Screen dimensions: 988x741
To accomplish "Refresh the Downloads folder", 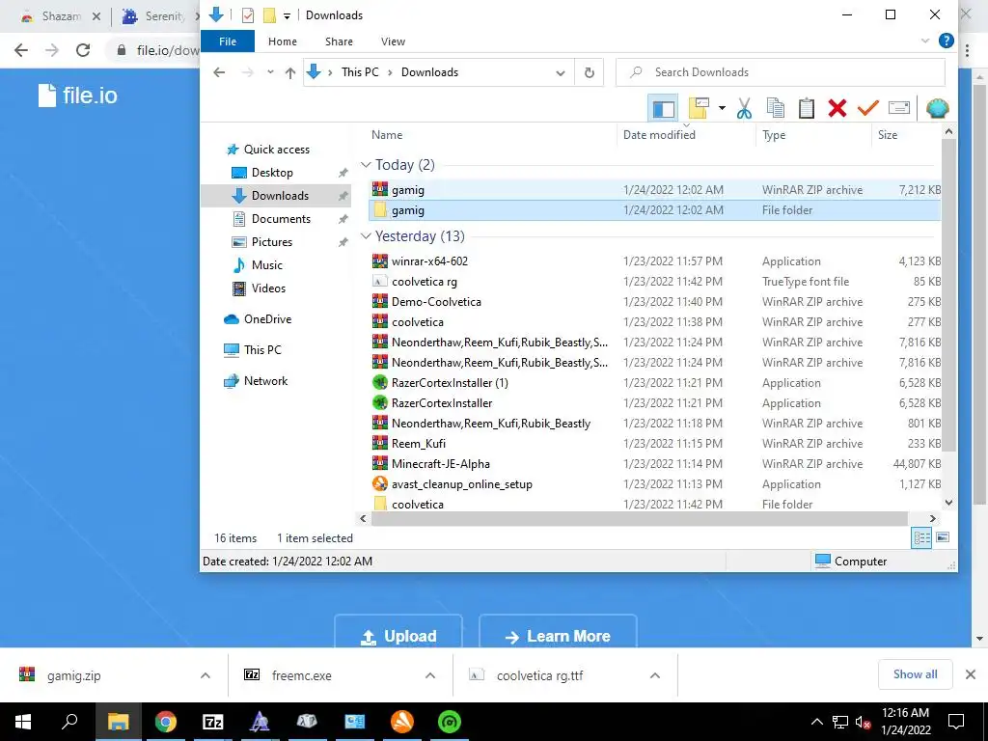I will (x=590, y=72).
